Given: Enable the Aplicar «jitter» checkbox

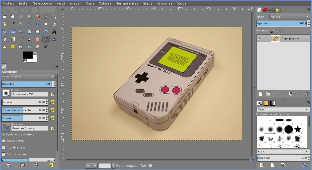Looking at the screenshot, I should tap(3, 141).
